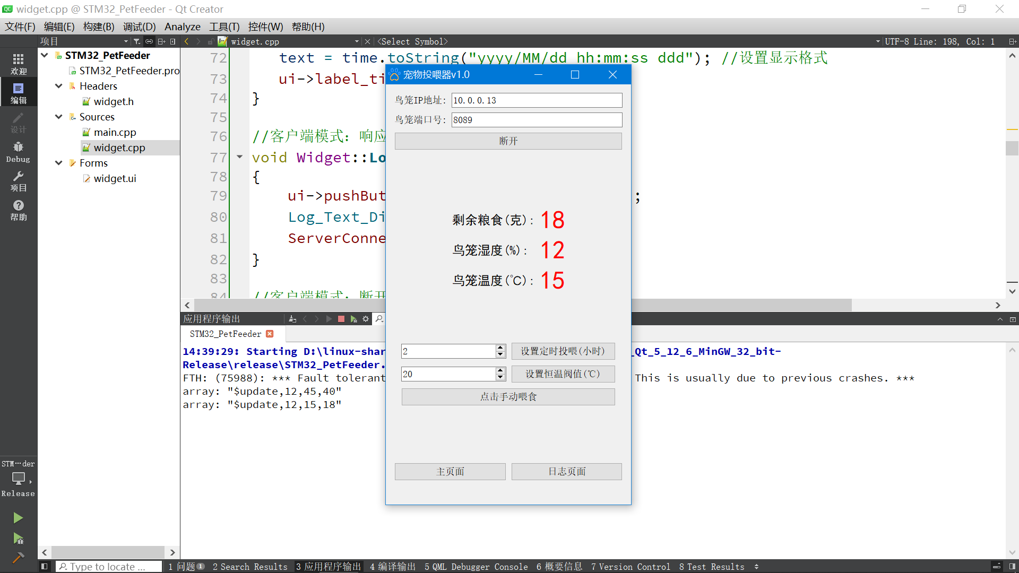Viewport: 1019px width, 573px height.
Task: Toggle synchronize with editor link icon
Action: pyautogui.click(x=149, y=41)
